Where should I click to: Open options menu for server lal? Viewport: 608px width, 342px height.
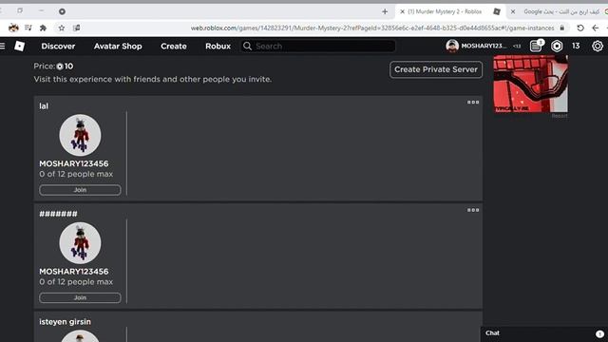473,103
